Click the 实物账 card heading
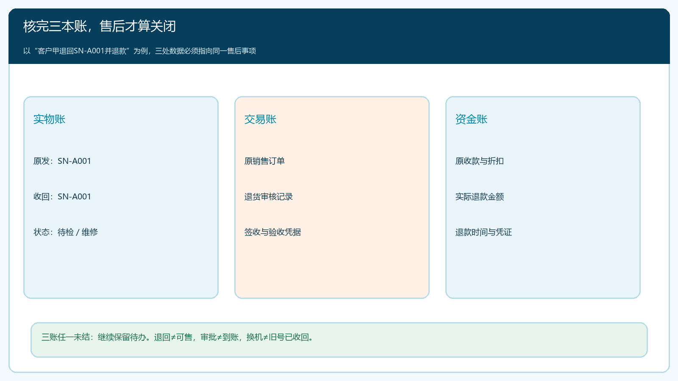This screenshot has width=678, height=381. point(50,119)
